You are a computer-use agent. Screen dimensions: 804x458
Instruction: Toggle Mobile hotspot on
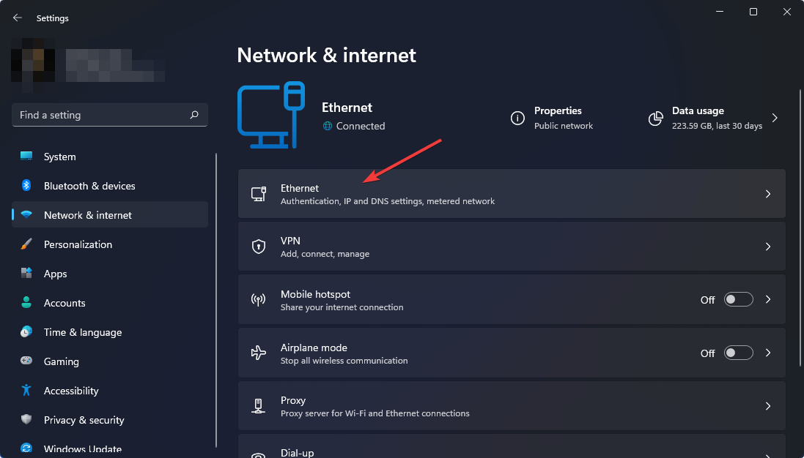coord(738,299)
